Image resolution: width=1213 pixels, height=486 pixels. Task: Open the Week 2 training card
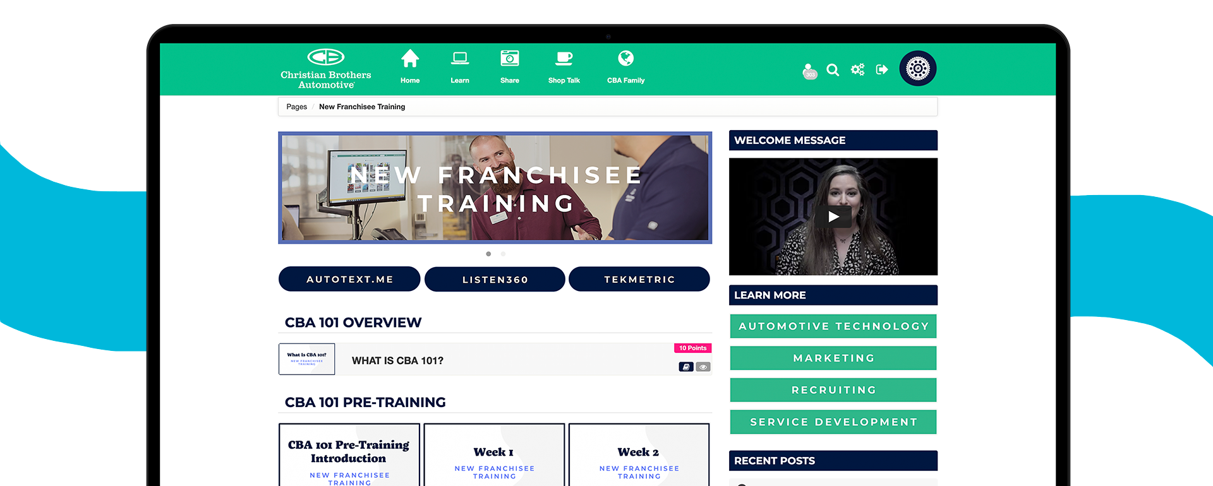pyautogui.click(x=639, y=456)
